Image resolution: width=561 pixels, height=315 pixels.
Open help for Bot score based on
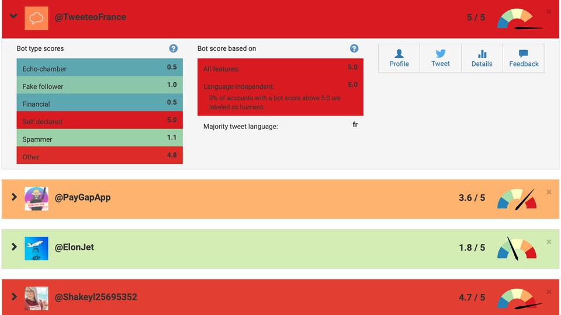354,48
